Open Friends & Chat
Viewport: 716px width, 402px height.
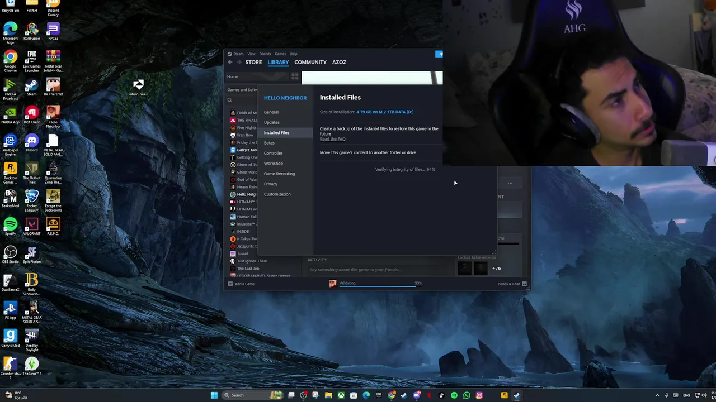[x=511, y=284]
